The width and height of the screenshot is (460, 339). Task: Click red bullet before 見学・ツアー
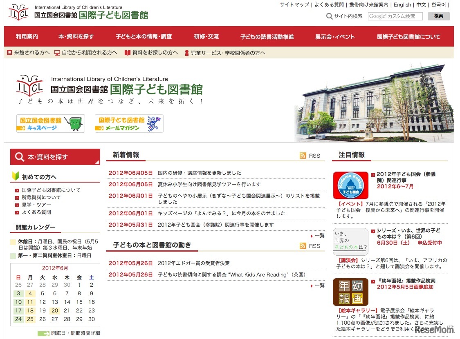pyautogui.click(x=17, y=205)
